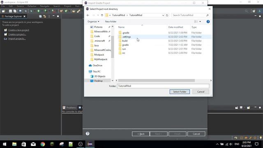The width and height of the screenshot is (263, 148).
Task: Click the Save All icon in Eclipse toolbar
Action: pos(15,11)
